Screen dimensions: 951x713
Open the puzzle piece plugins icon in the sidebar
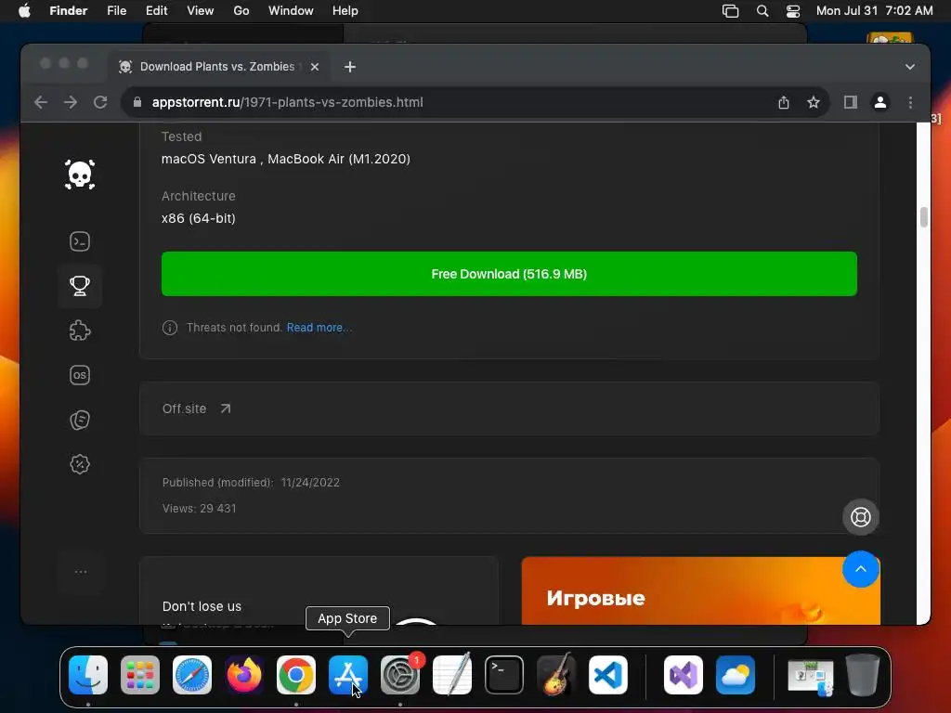coord(80,331)
